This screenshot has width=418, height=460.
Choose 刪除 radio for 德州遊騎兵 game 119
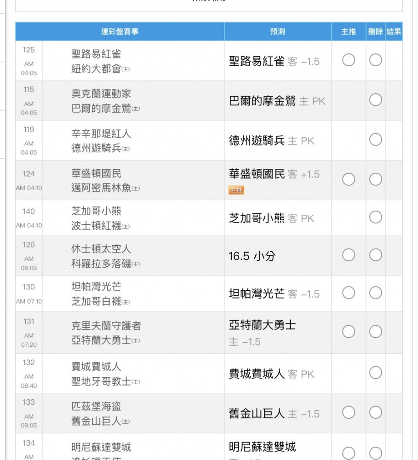pos(376,140)
